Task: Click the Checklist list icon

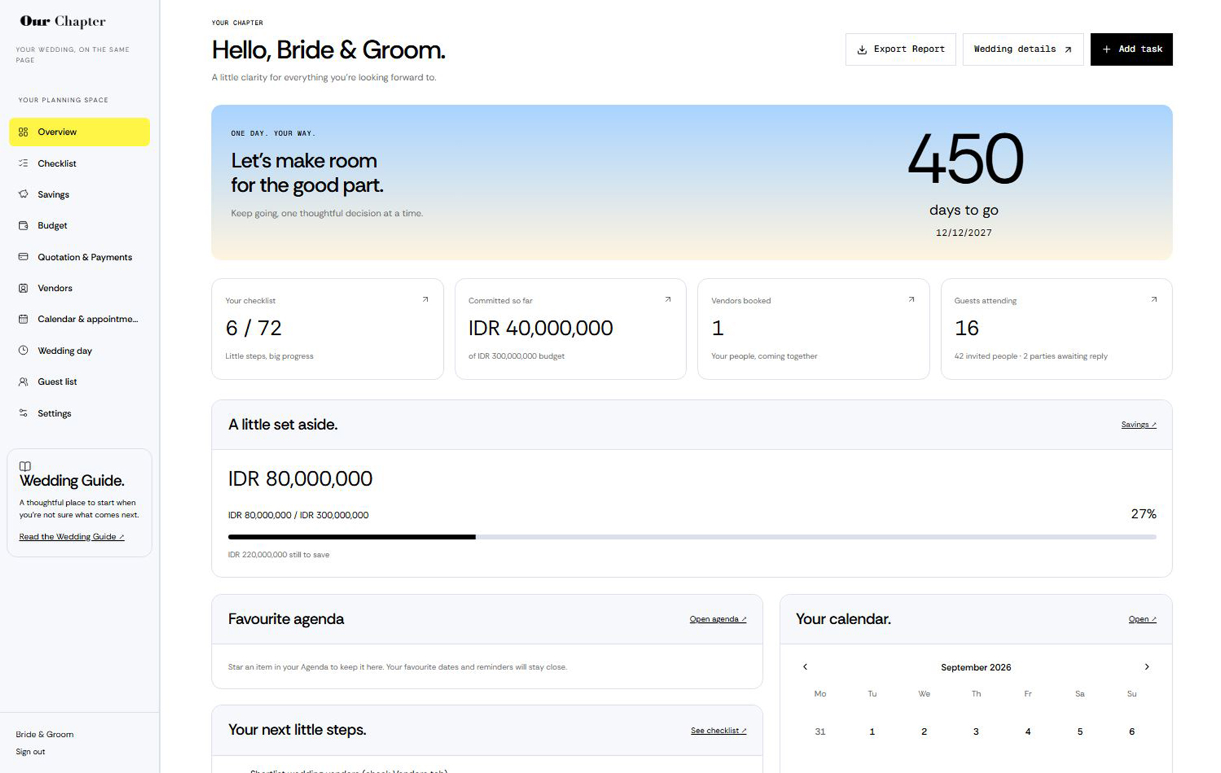Action: [24, 163]
